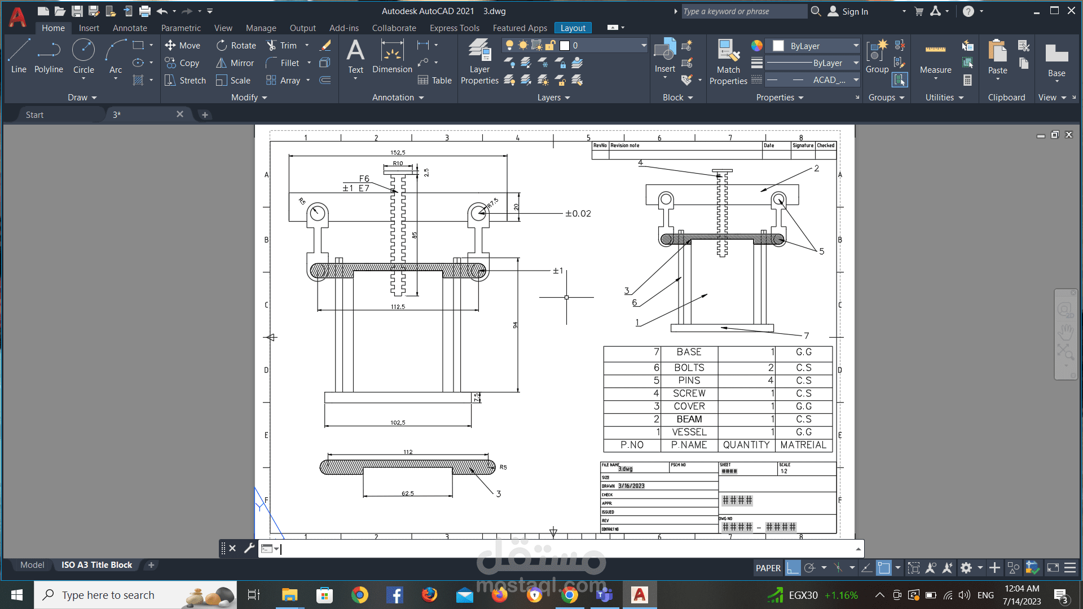Expand the ByLayer color dropdown
This screenshot has width=1083, height=609.
856,46
